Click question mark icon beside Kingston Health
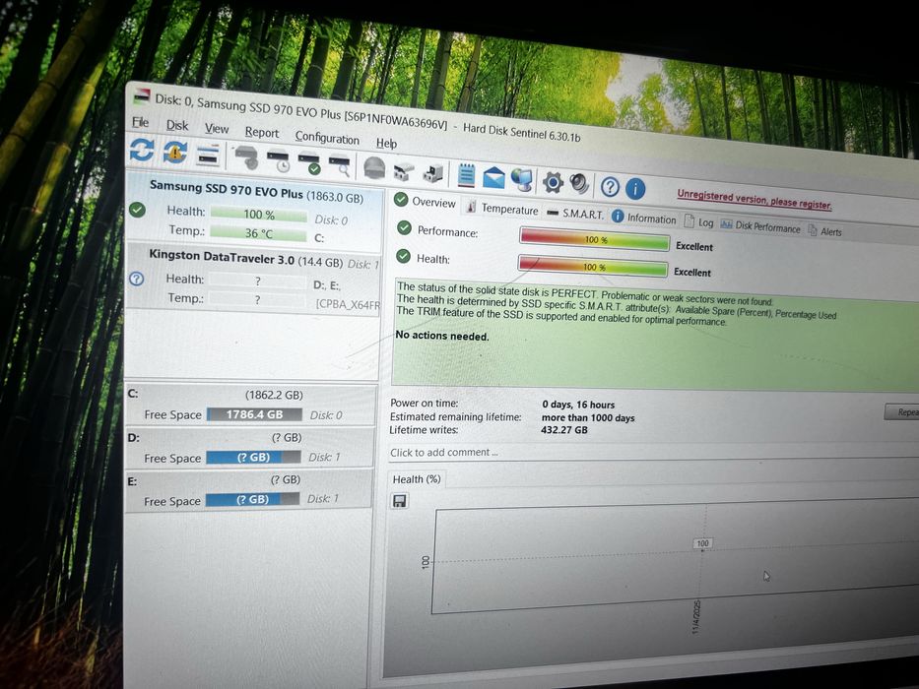 (x=137, y=279)
